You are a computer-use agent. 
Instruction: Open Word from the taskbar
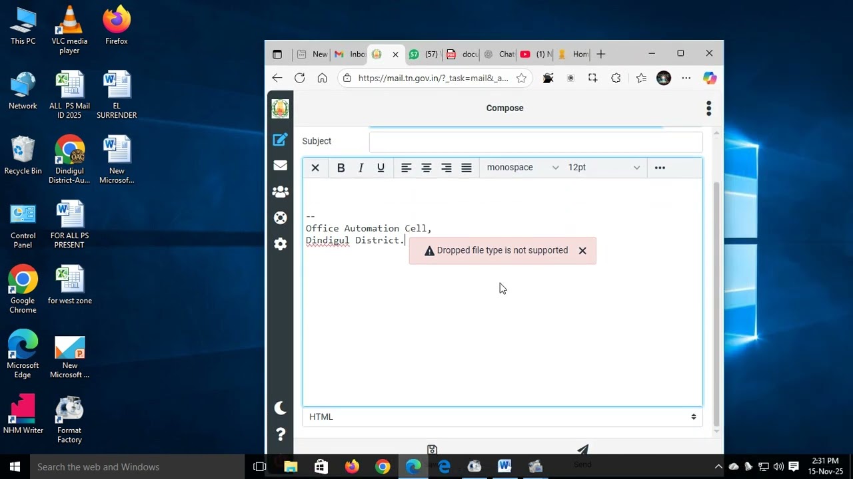coord(504,467)
